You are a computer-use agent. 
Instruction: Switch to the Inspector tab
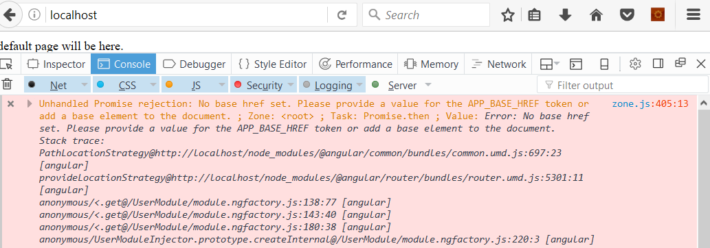click(56, 64)
